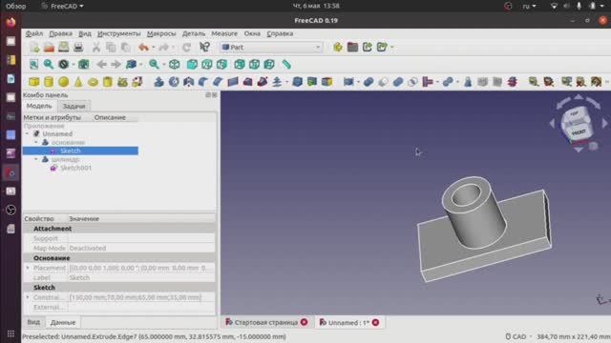This screenshot has width=611, height=343.
Task: Set isometric view
Action: [x=174, y=65]
